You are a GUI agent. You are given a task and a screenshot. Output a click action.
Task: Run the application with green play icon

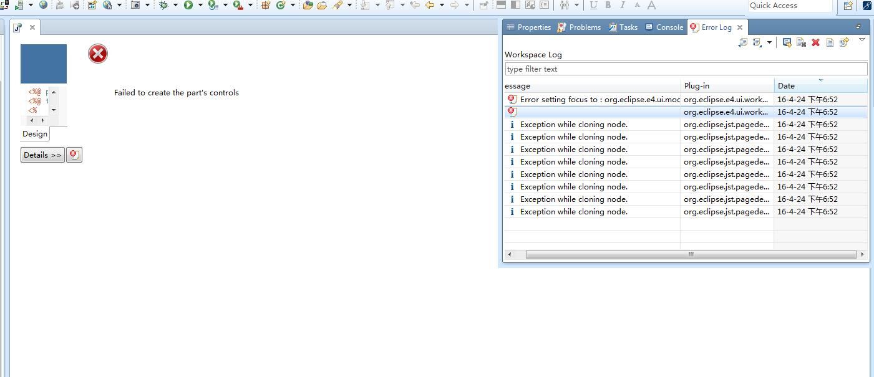tap(188, 5)
